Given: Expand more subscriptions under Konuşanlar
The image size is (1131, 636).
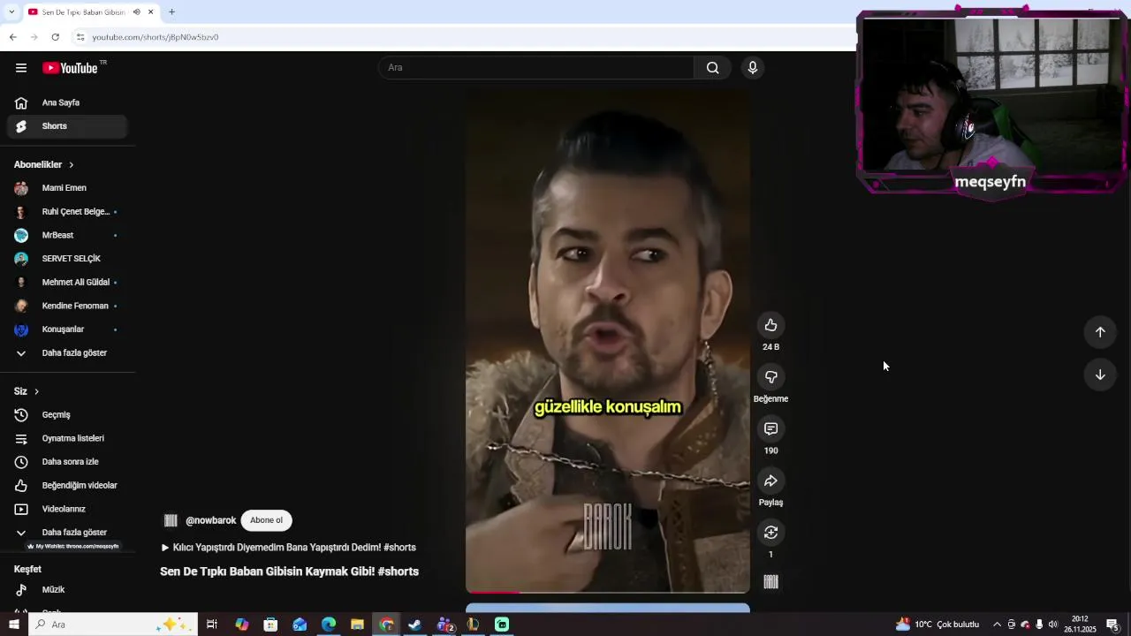Looking at the screenshot, I should 67,353.
